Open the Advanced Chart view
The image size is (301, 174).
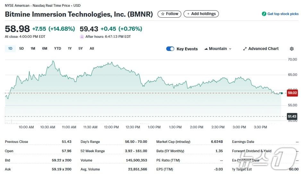click(263, 49)
